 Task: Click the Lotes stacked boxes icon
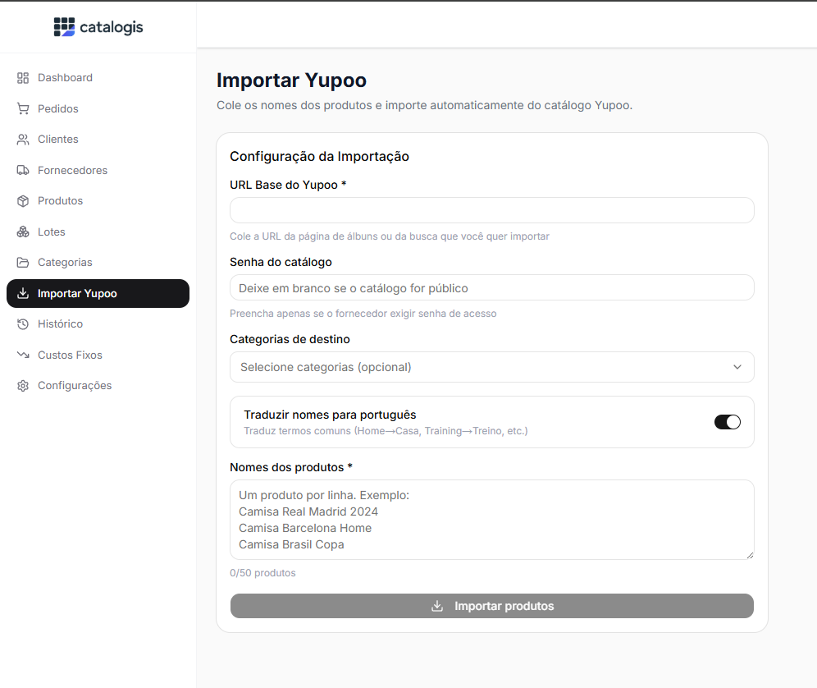tap(23, 232)
